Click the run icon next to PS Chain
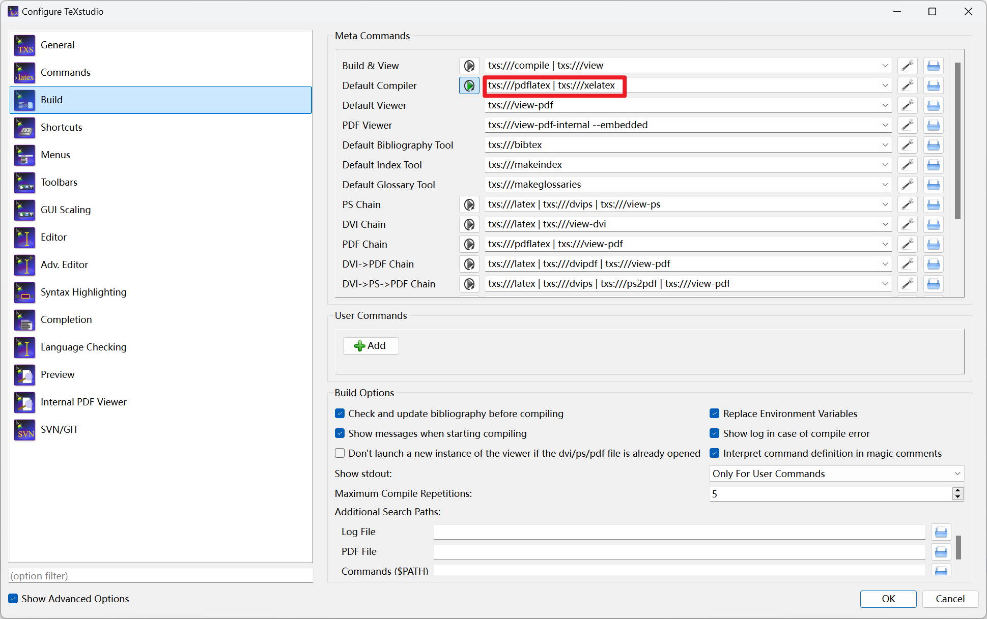This screenshot has width=987, height=619. 469,204
